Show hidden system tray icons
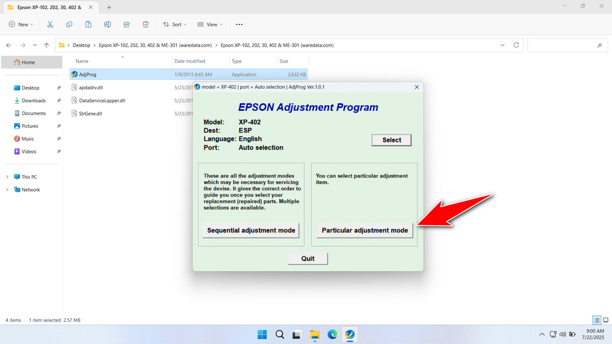612x344 pixels. 542,334
